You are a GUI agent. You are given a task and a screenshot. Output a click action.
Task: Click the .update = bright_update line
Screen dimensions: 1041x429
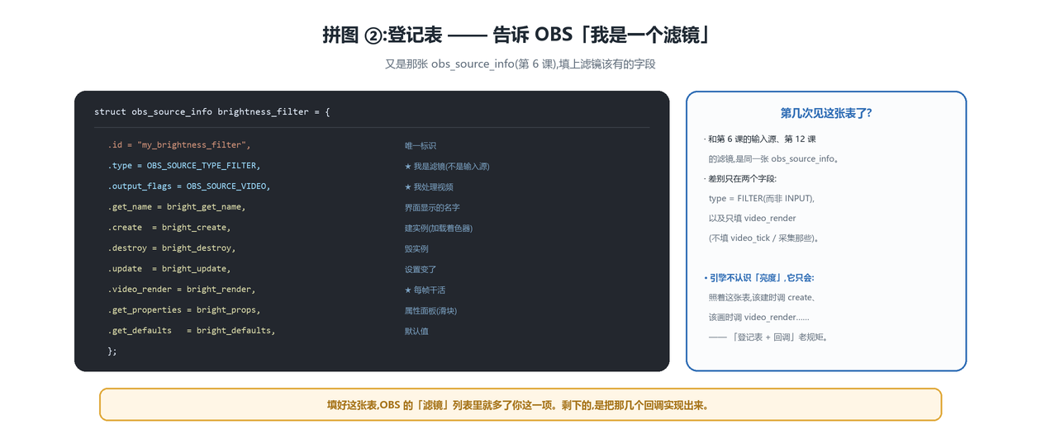[169, 269]
